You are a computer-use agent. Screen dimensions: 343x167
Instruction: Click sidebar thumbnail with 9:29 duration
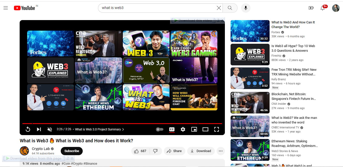250,55
